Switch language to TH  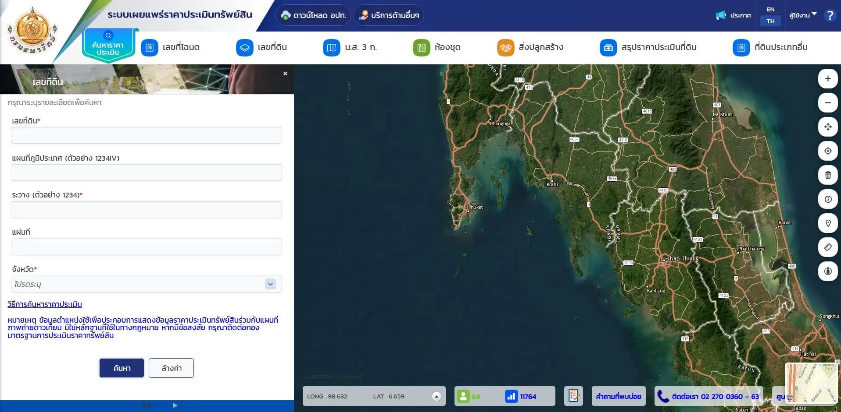(770, 21)
